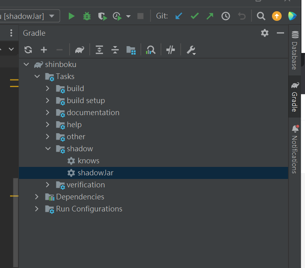Push commits with Git green arrow
Screen dimensions: 305x268
point(210,16)
